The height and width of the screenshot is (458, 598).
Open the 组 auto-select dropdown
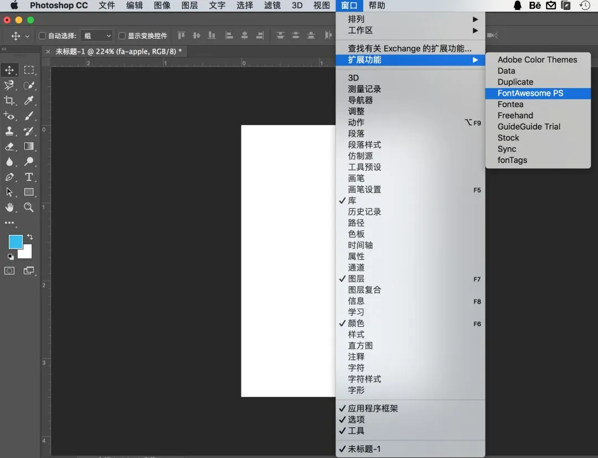[97, 35]
